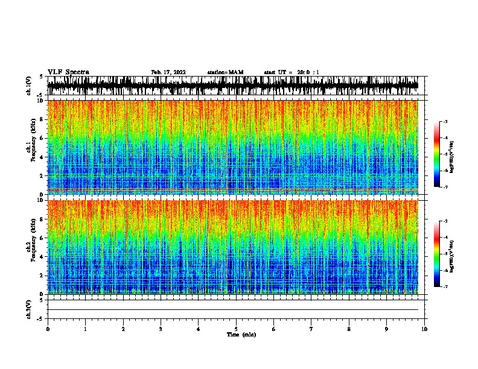Click time axis tick label '0'
478x369 pixels.
[48, 329]
